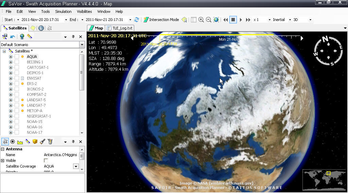Viewport: 348px width, 193px height.
Task: Zoom in using the magnifier plus icon
Action: tap(201, 20)
